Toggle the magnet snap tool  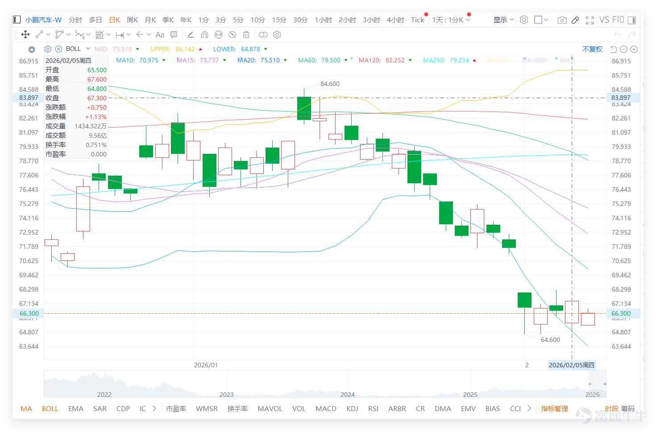tap(204, 34)
